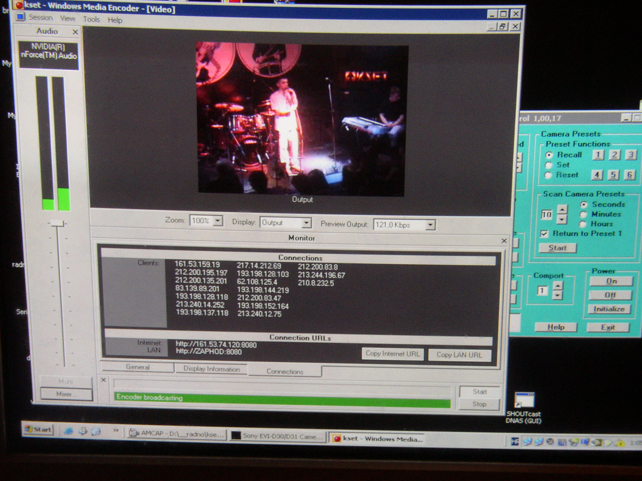Select the Set preset function radio

coord(548,165)
